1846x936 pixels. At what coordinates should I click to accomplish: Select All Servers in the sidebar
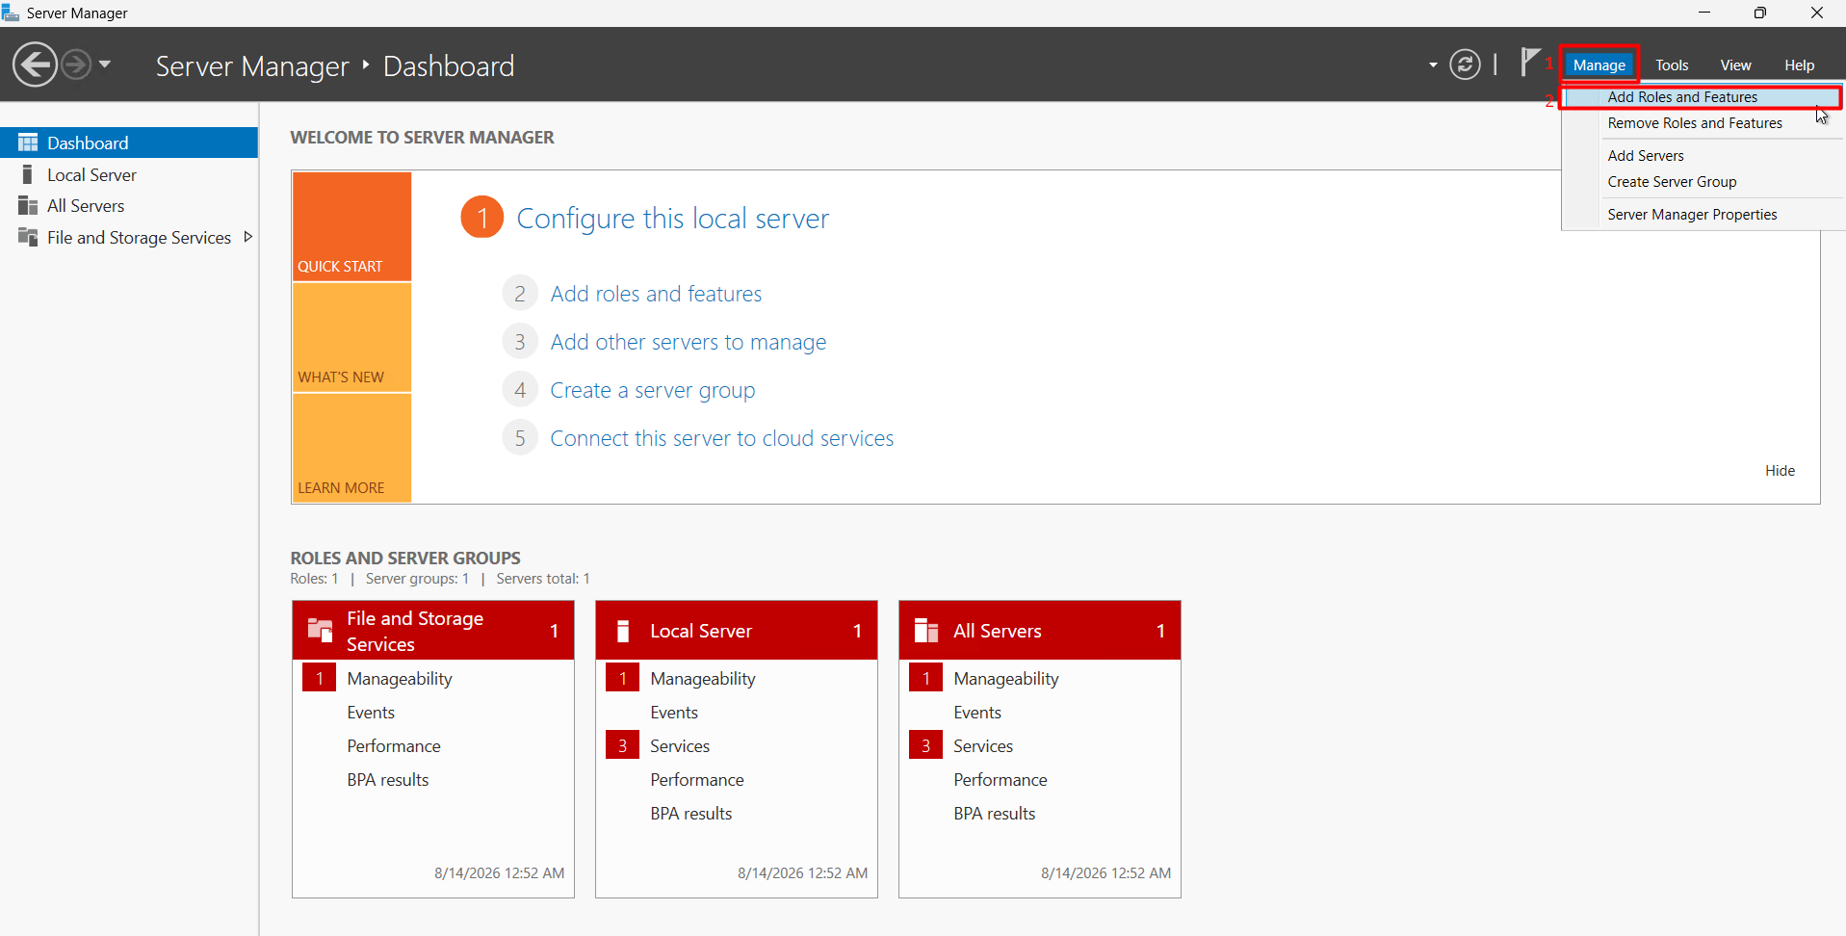tap(129, 206)
